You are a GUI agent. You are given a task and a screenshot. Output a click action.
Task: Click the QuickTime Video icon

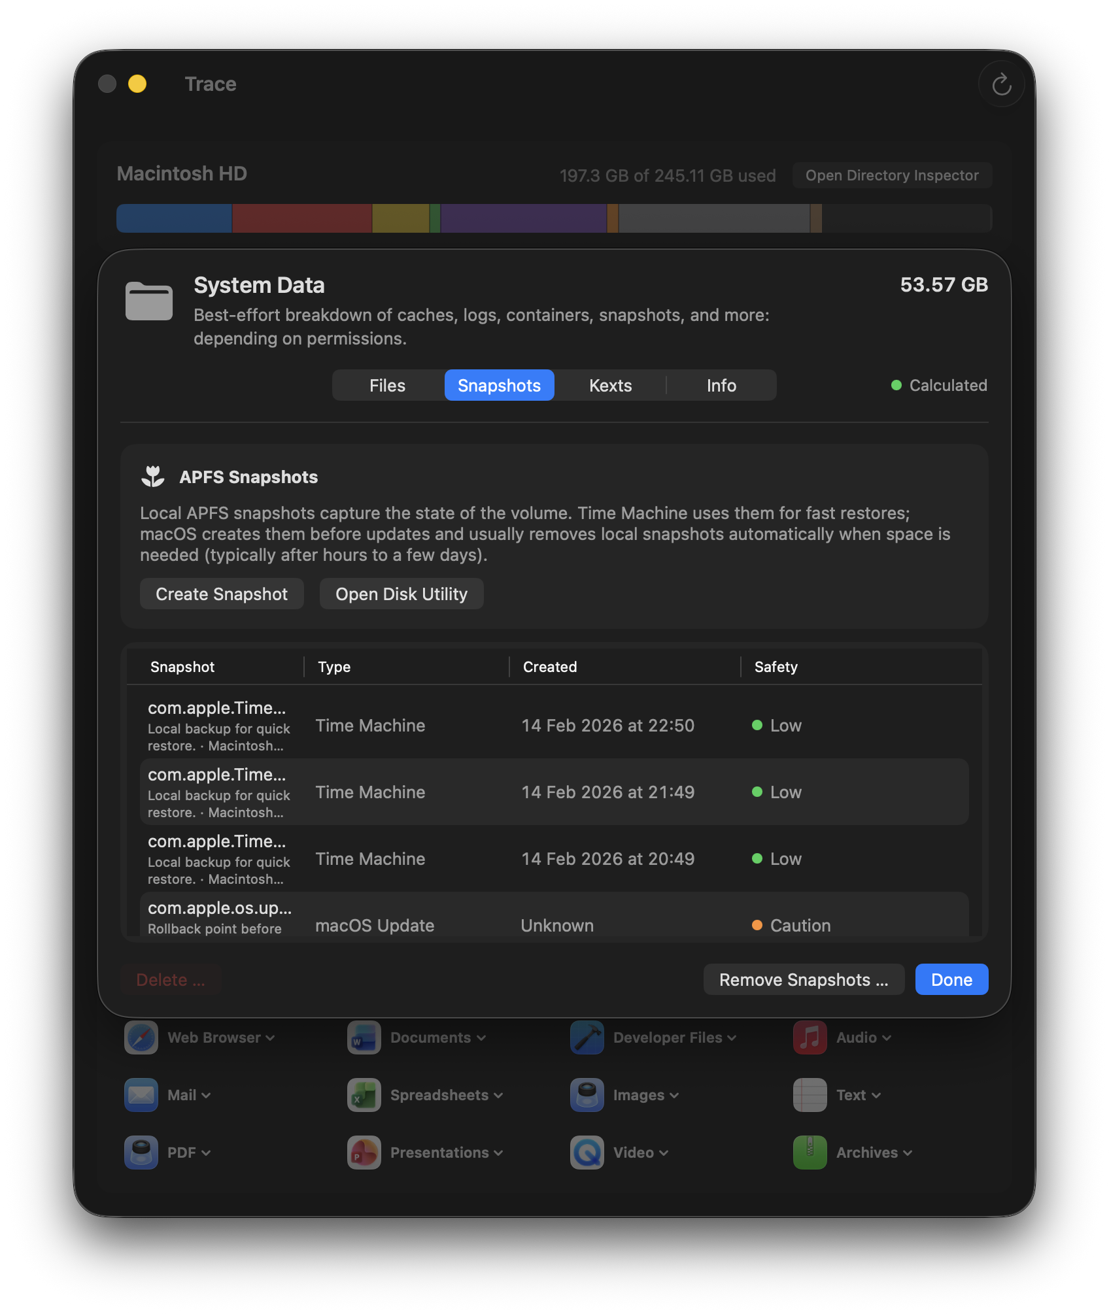pos(587,1153)
